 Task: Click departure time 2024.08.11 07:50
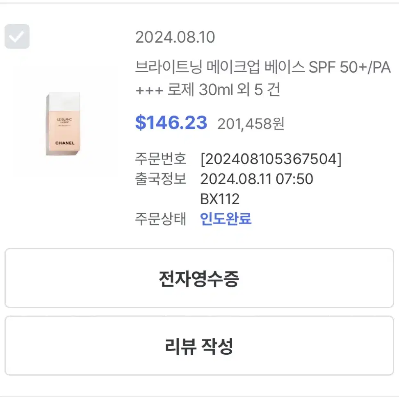[257, 179]
